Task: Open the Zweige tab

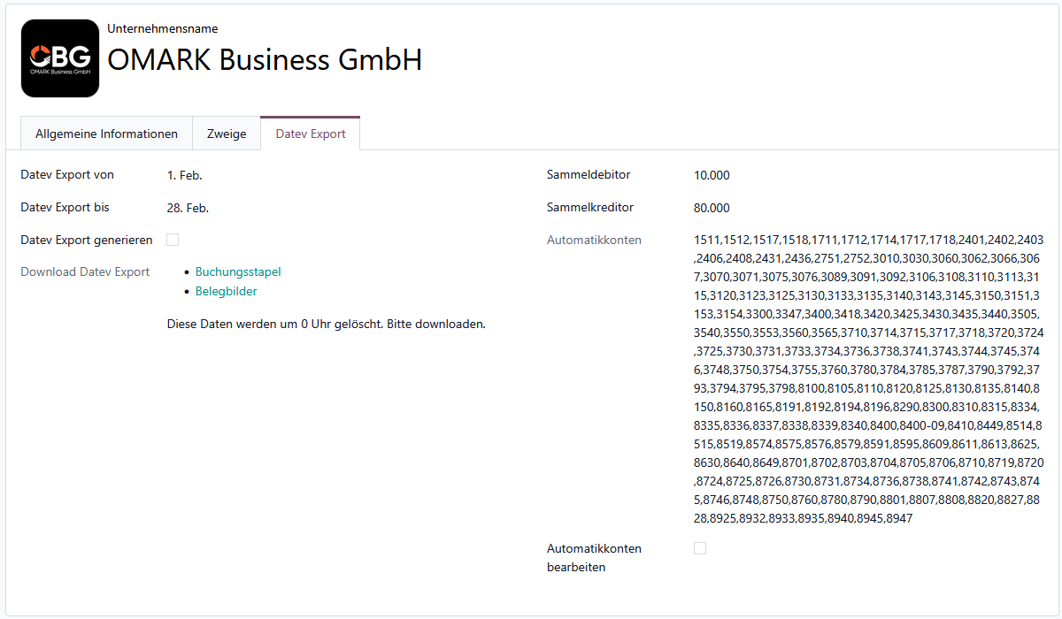Action: (227, 134)
